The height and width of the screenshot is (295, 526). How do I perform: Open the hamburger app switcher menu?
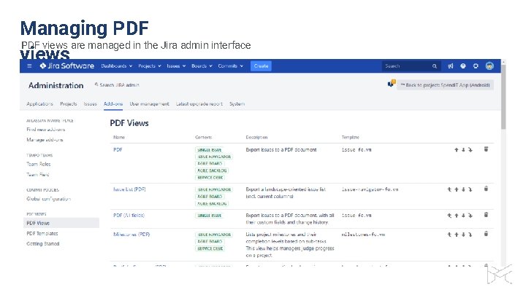(x=29, y=66)
